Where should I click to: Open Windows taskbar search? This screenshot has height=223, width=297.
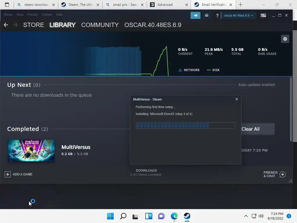123,216
